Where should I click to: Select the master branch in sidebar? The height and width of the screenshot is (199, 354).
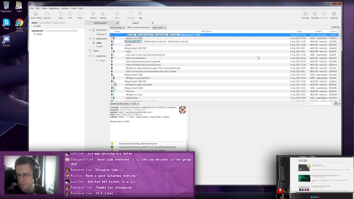click(100, 46)
